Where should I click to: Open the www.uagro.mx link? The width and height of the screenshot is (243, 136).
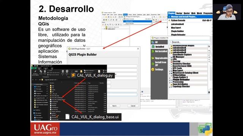coord(45,133)
